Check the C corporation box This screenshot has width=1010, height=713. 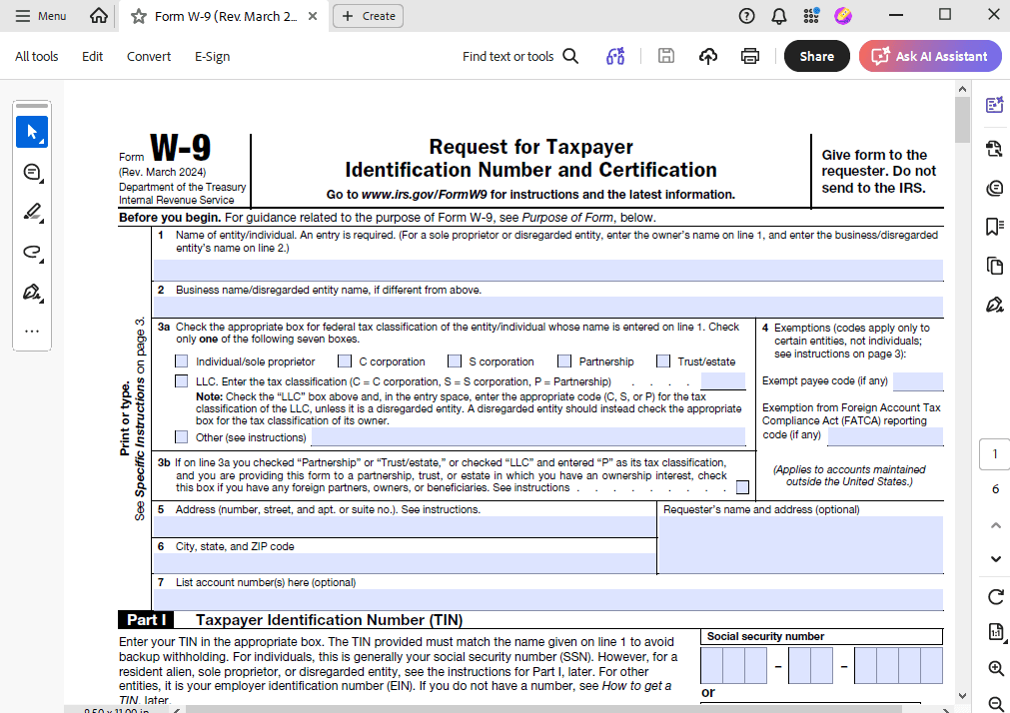pyautogui.click(x=346, y=361)
